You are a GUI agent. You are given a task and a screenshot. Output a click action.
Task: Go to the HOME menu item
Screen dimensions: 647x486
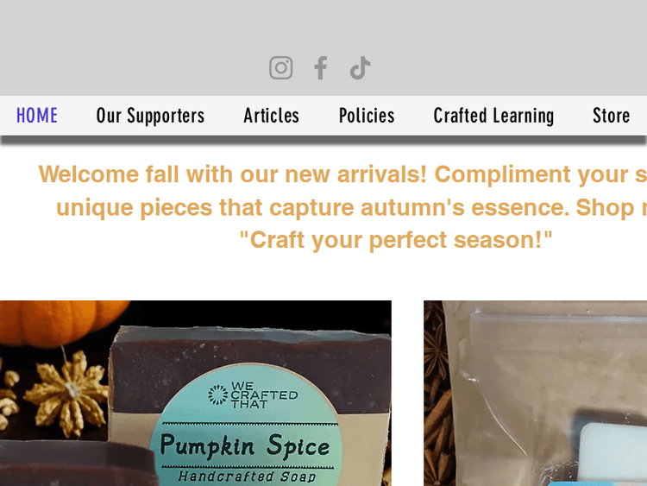[37, 116]
